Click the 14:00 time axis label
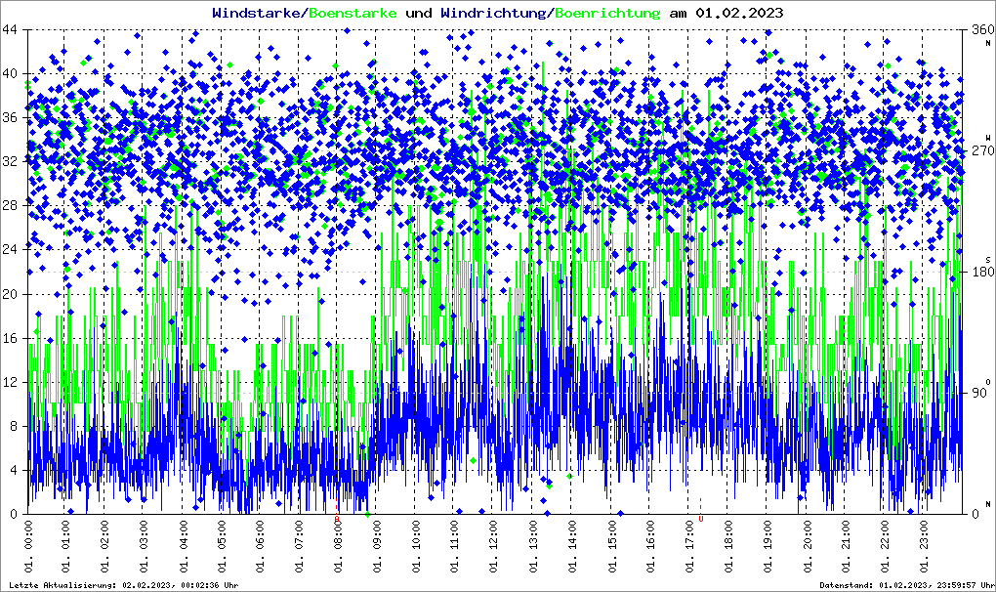The image size is (996, 592). (x=572, y=546)
